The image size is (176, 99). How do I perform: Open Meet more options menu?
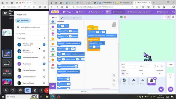(41, 90)
